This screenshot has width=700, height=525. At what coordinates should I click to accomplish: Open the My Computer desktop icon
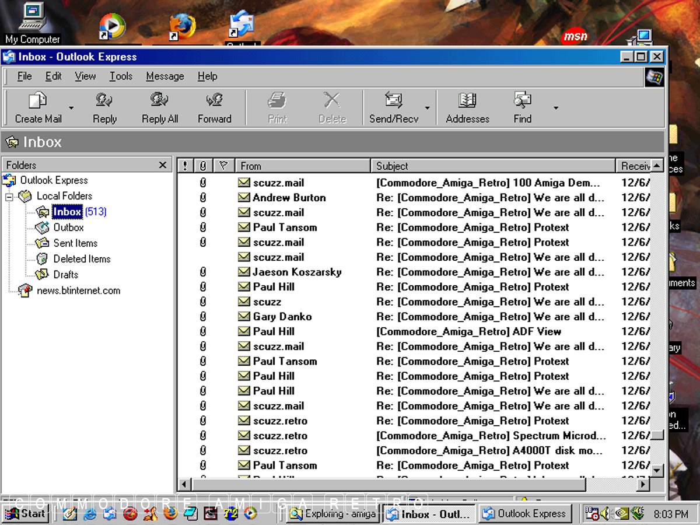tap(32, 20)
